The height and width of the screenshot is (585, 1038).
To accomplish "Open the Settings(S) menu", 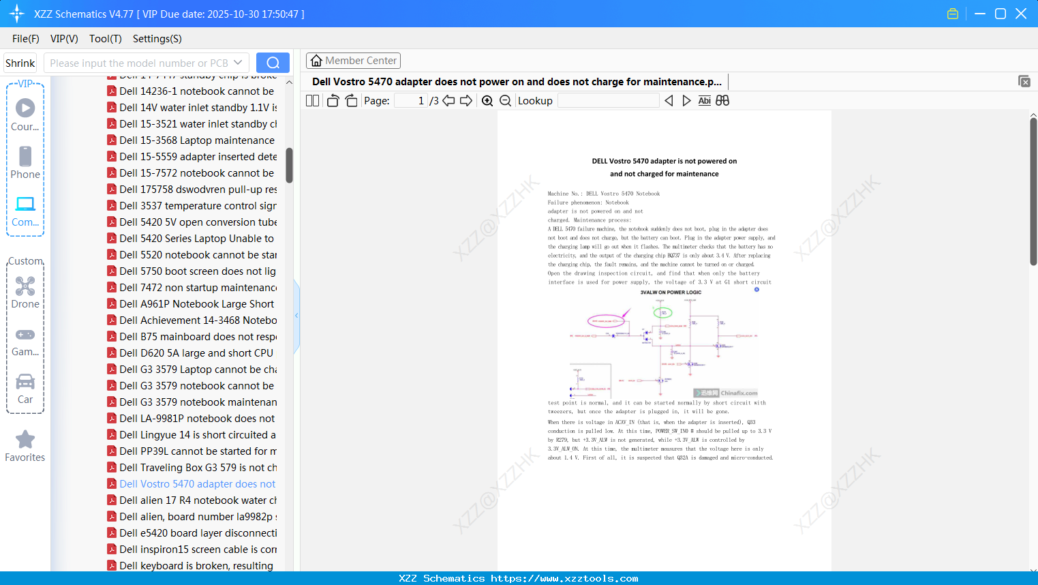I will 157,39.
